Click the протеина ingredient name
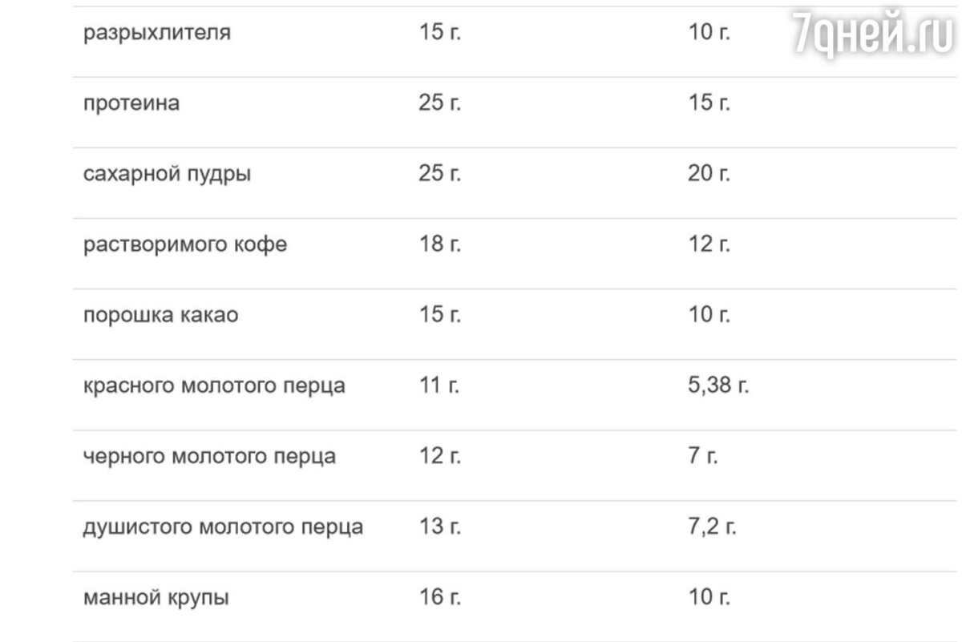This screenshot has height=642, width=962. [x=131, y=104]
